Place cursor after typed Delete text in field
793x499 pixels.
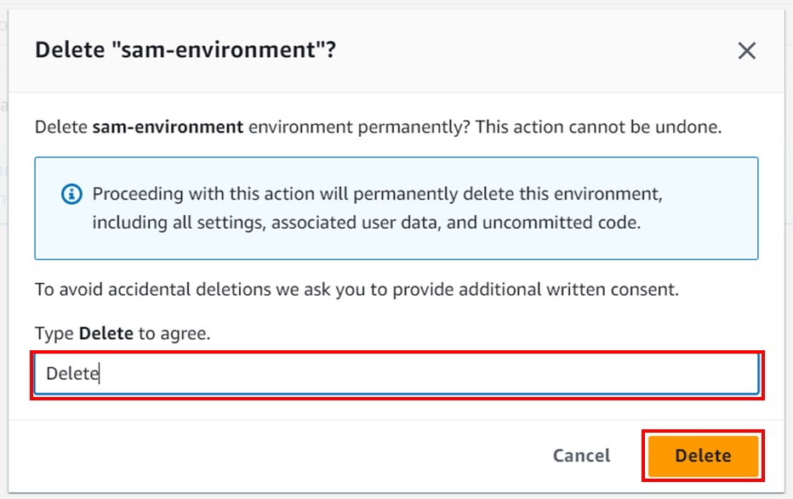(x=100, y=374)
